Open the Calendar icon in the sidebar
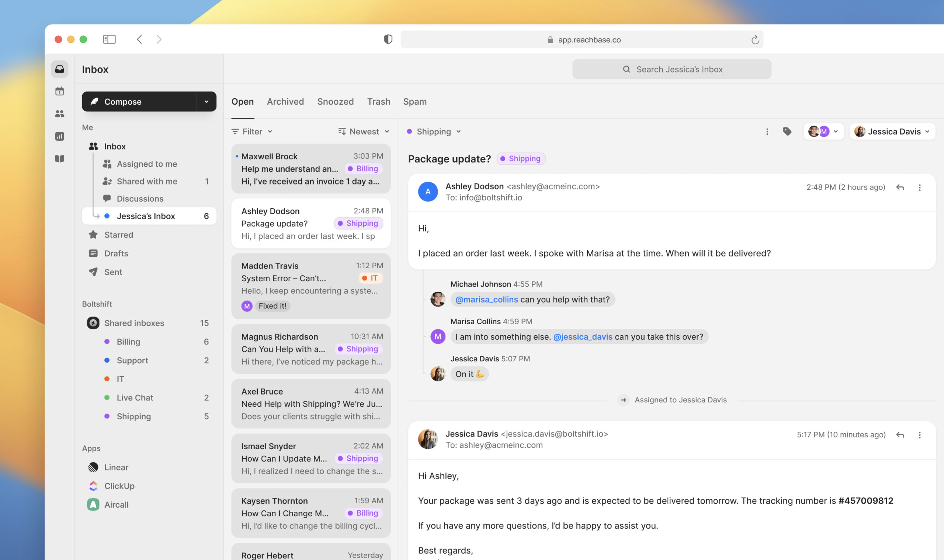This screenshot has height=560, width=944. pyautogui.click(x=60, y=91)
